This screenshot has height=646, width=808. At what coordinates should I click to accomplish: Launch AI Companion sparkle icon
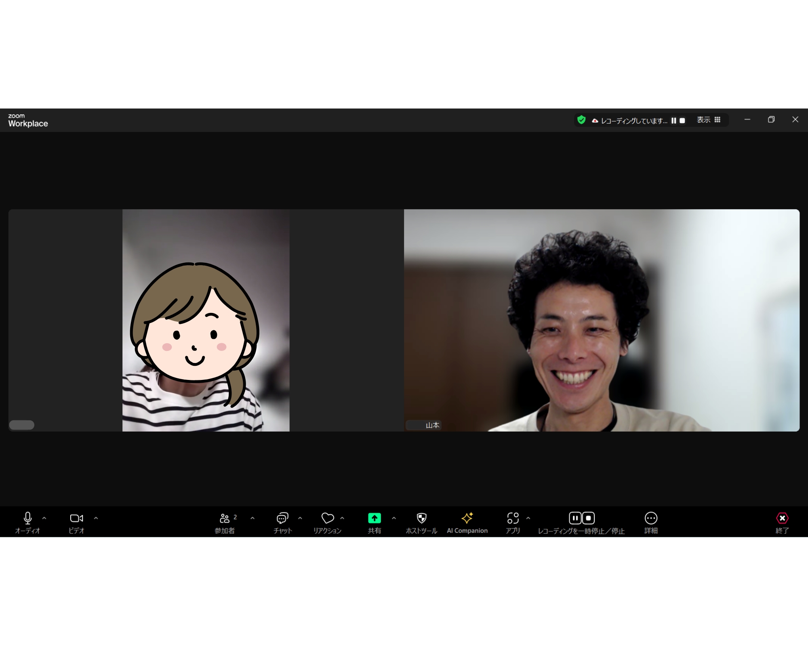pyautogui.click(x=467, y=518)
